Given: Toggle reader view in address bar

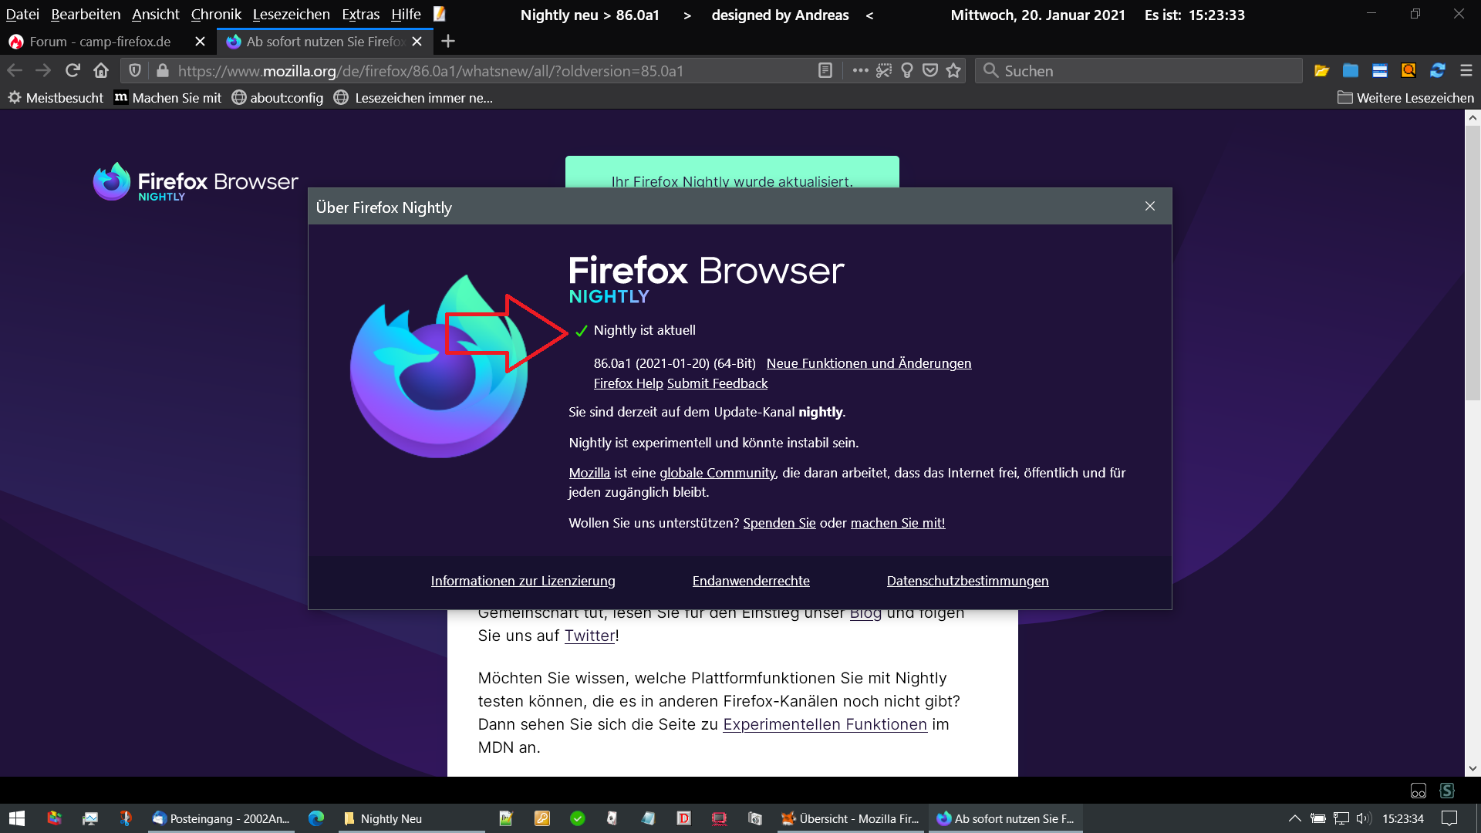Looking at the screenshot, I should tap(825, 70).
